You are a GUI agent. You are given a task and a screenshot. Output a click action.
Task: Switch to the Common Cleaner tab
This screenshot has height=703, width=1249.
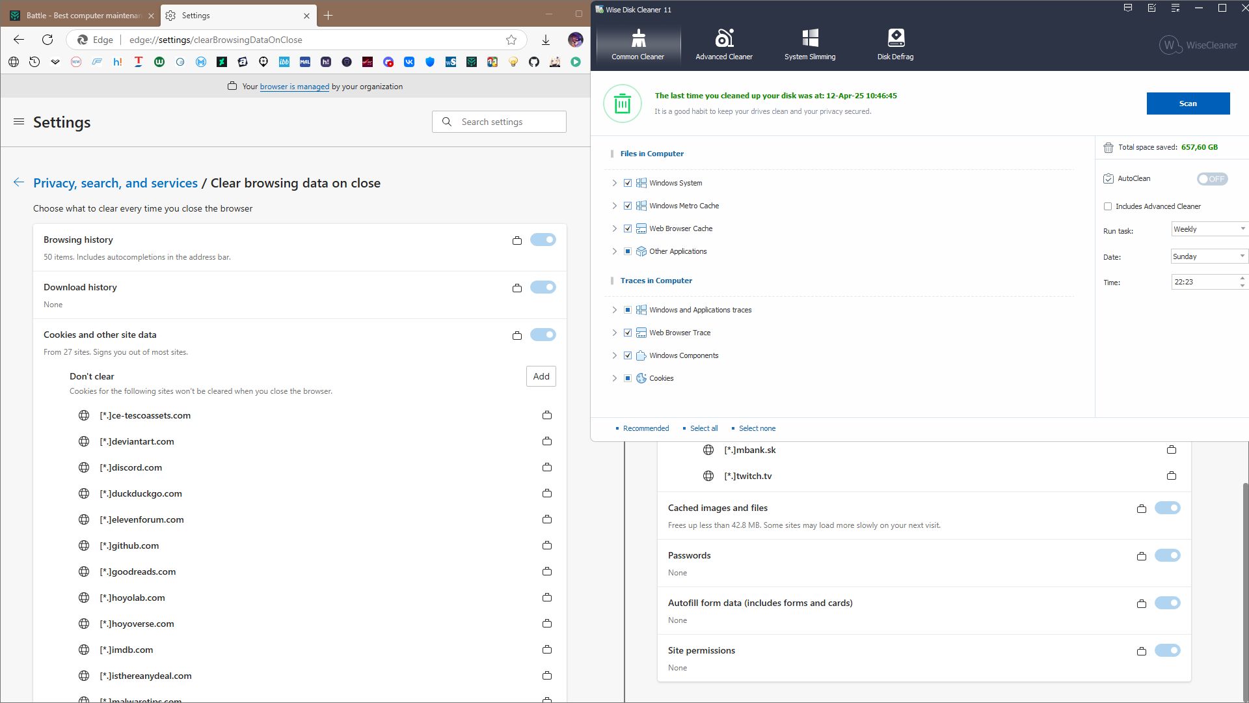(638, 45)
